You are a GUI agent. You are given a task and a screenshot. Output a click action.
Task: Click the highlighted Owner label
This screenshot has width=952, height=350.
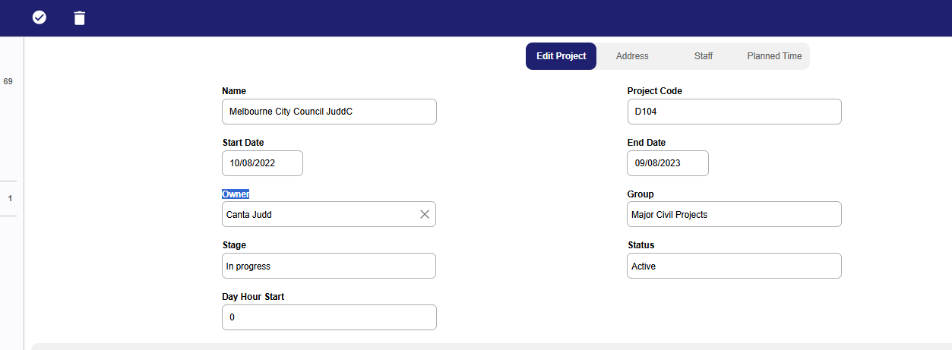coord(236,194)
